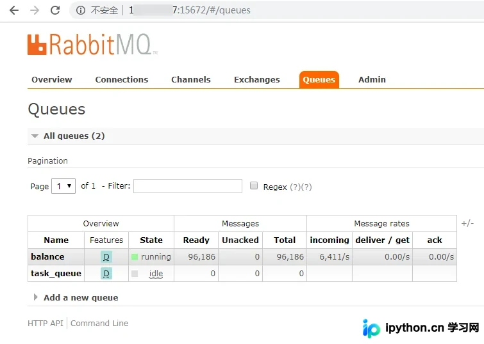Click the green running state indicator

135,257
